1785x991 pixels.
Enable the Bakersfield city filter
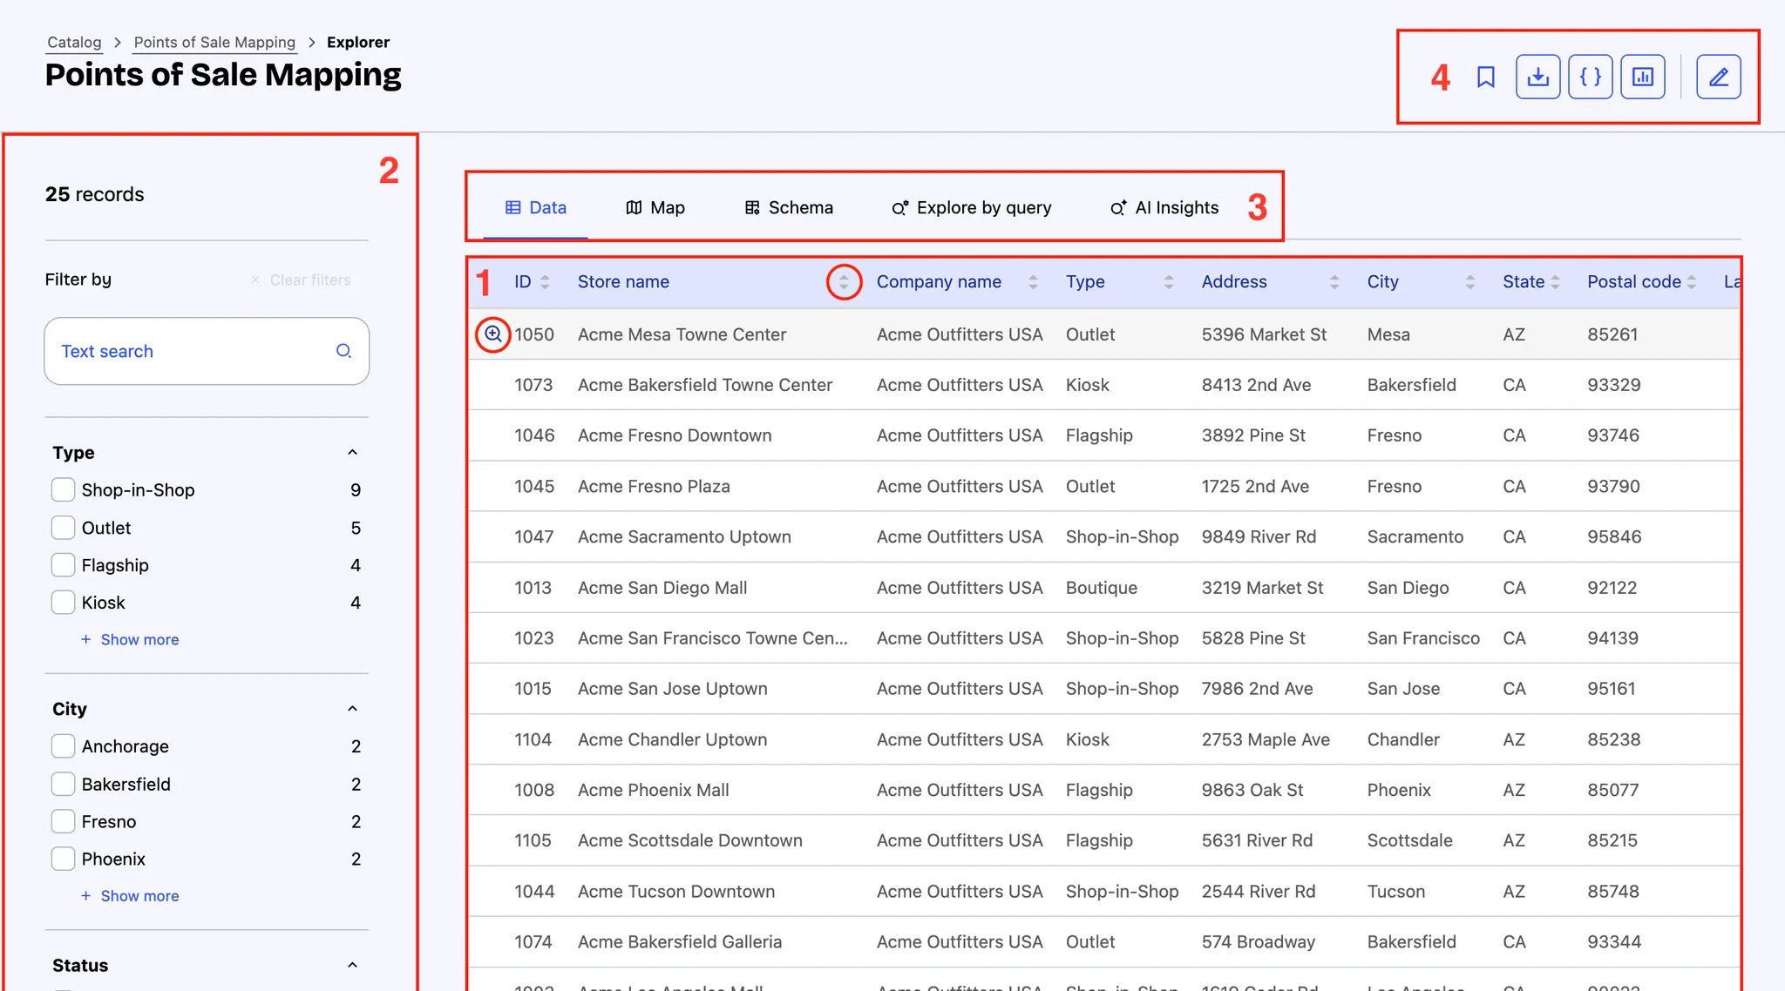point(63,784)
